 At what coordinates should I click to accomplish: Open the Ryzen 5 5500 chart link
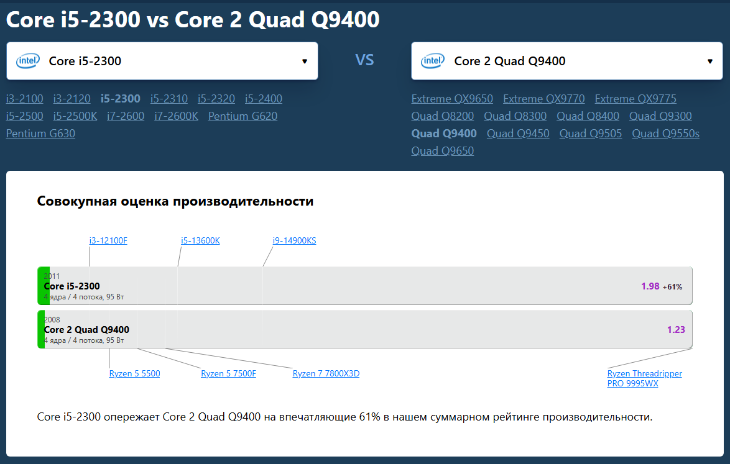[134, 373]
